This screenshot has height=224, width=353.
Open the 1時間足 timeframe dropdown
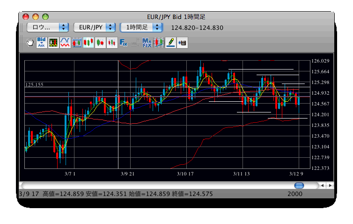(x=141, y=28)
